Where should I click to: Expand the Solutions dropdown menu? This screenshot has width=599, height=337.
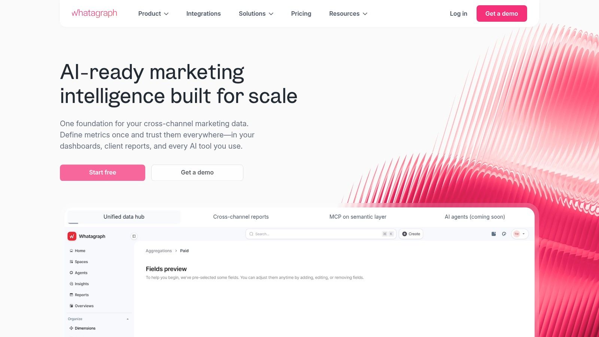pos(256,13)
